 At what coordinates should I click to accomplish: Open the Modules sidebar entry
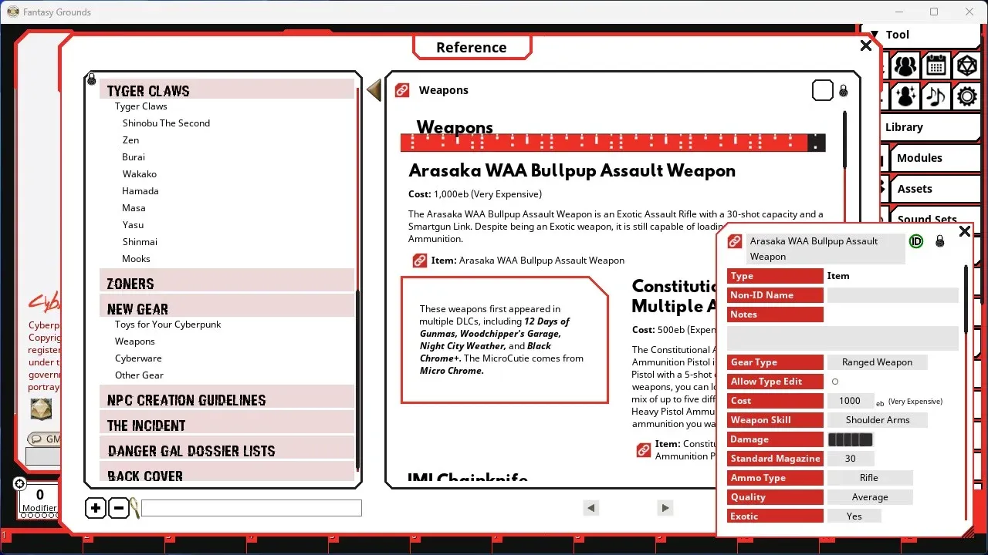click(x=935, y=158)
